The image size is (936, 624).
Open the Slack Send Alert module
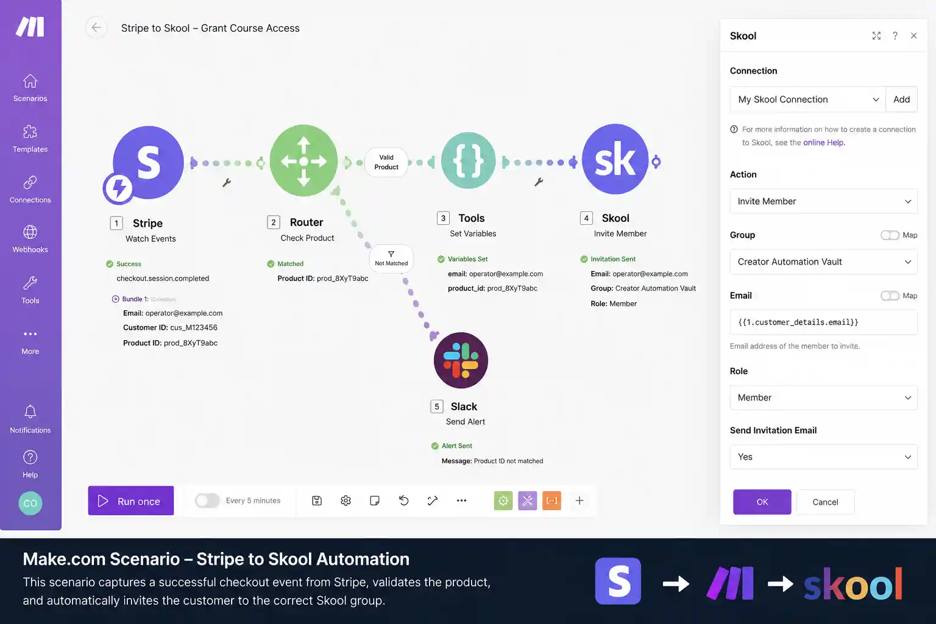(x=461, y=360)
